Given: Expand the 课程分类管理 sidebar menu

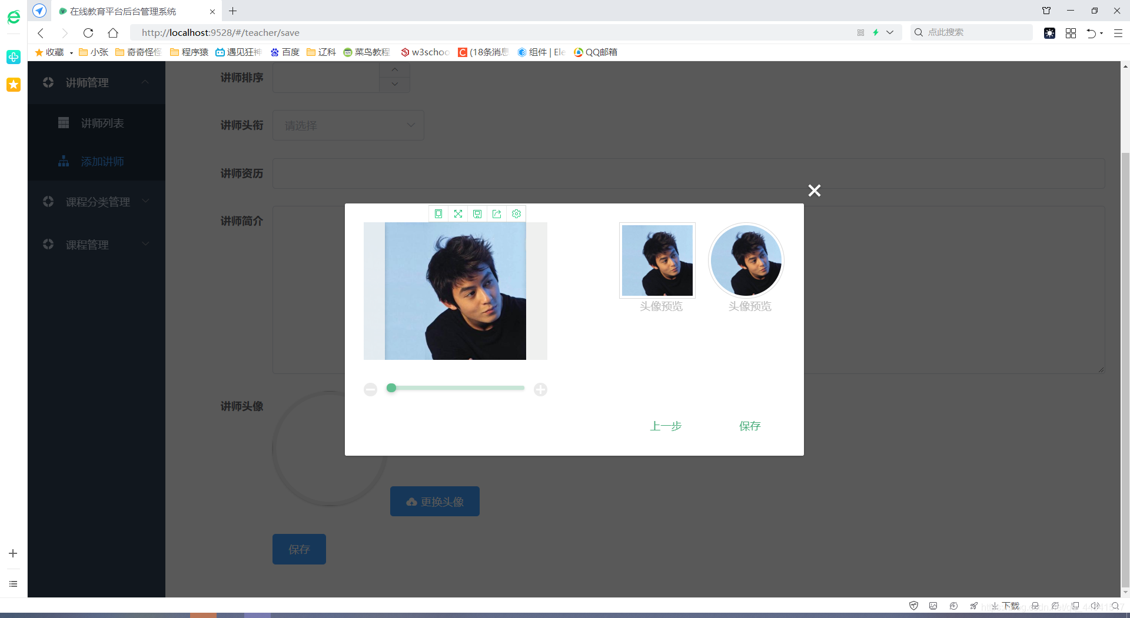Looking at the screenshot, I should point(97,202).
